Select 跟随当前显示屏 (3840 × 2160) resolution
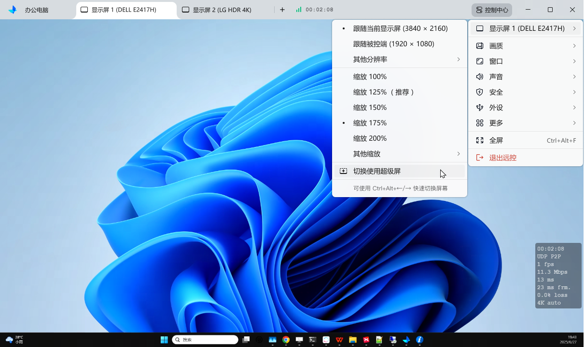This screenshot has width=585, height=347. tap(400, 28)
